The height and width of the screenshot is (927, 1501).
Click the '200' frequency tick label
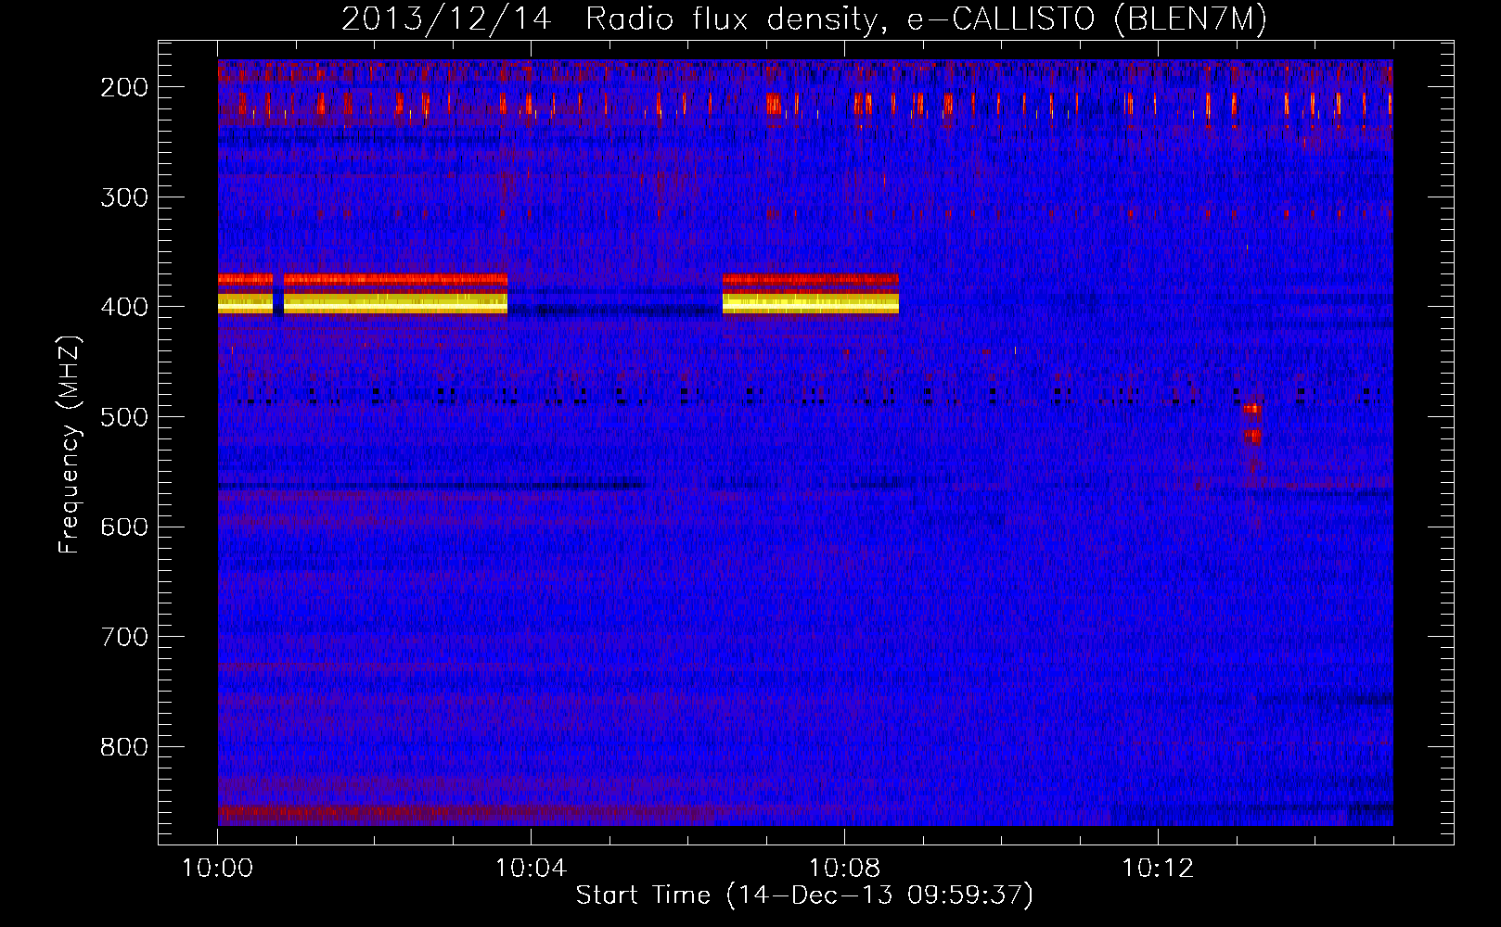[123, 87]
